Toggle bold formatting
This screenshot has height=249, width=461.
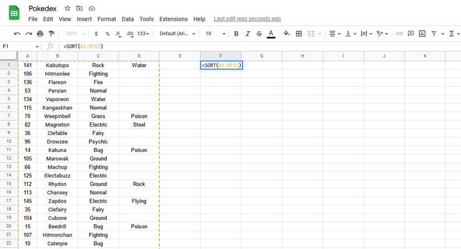click(236, 33)
